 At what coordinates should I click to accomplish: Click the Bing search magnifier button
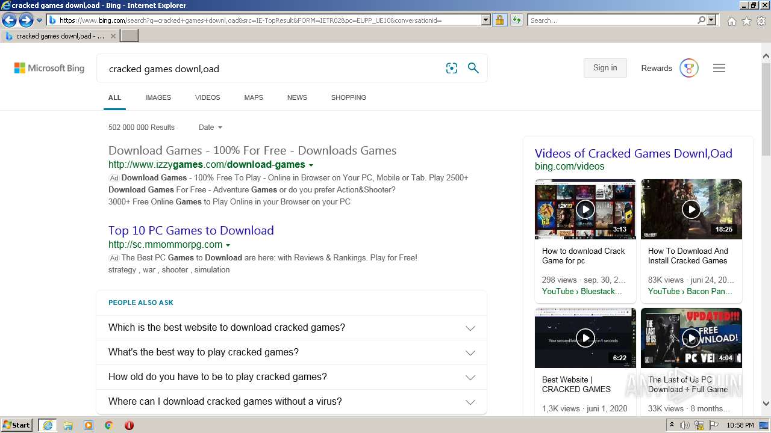pos(473,69)
